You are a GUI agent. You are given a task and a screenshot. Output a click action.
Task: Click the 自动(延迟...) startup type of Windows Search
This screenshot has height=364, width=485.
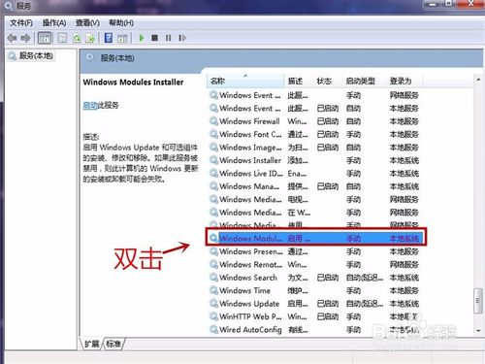(365, 278)
